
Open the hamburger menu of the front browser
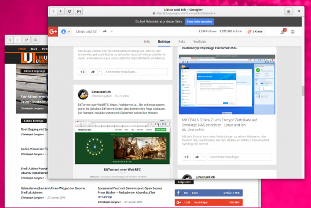pos(288,12)
